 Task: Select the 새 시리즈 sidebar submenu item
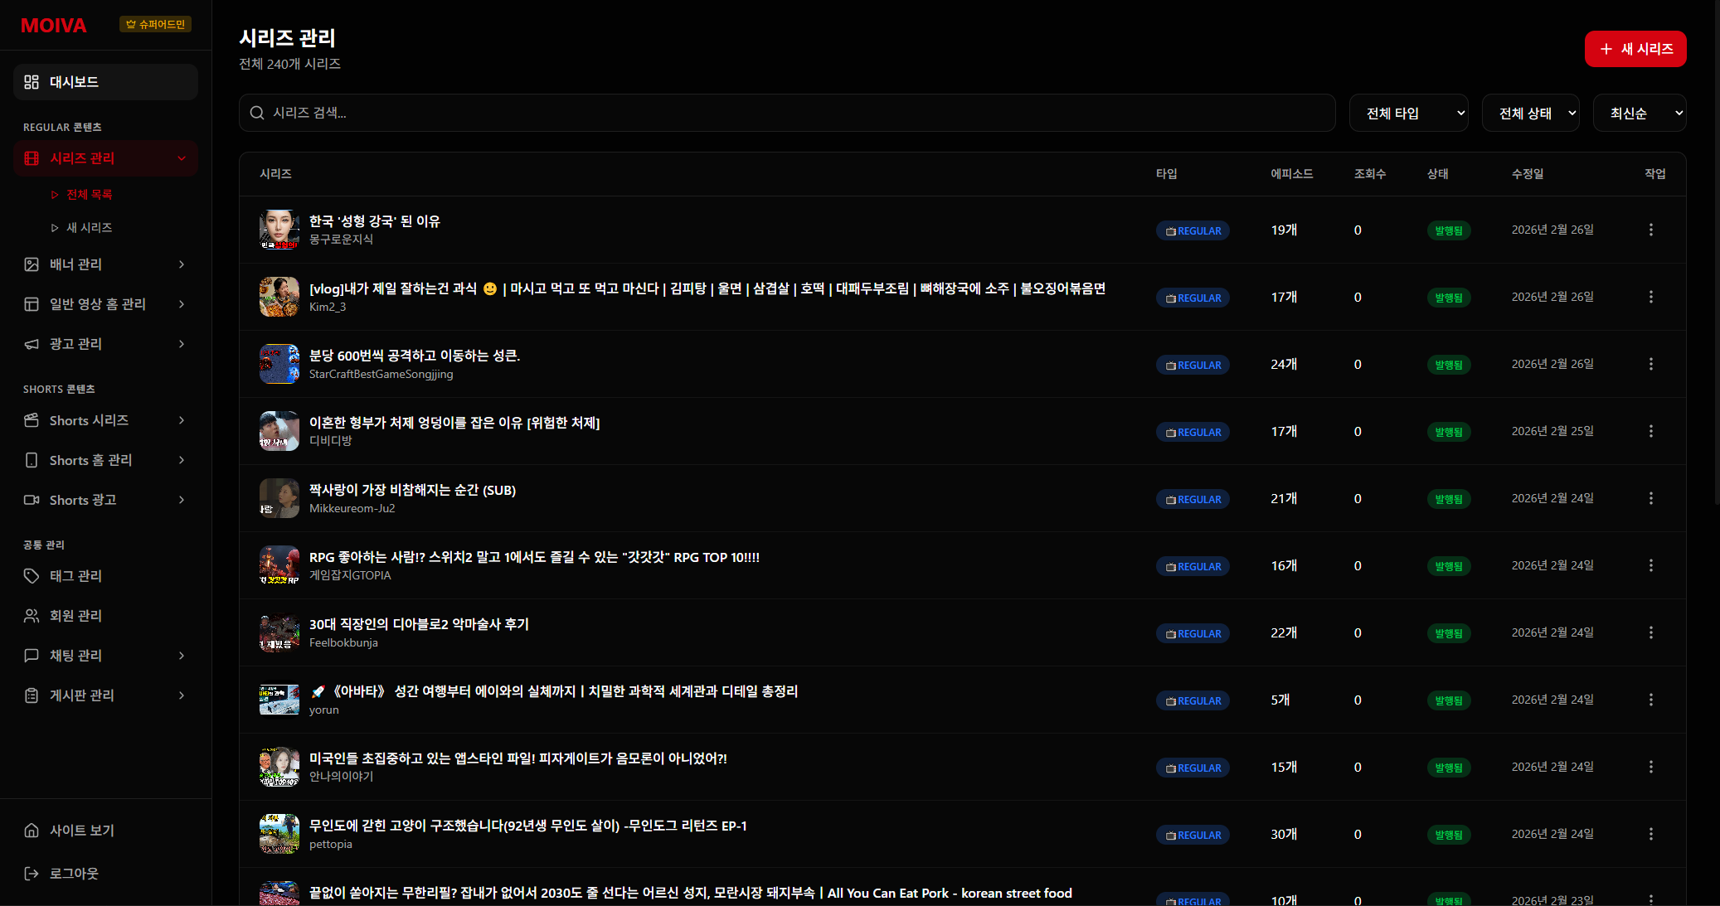tap(89, 228)
